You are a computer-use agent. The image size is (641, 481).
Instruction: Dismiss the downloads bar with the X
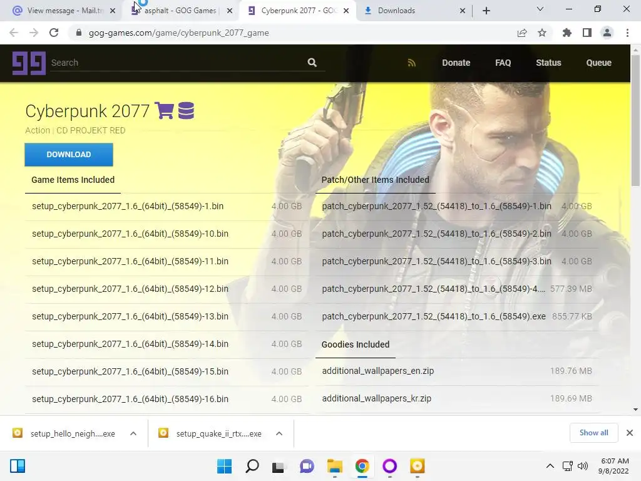point(630,433)
